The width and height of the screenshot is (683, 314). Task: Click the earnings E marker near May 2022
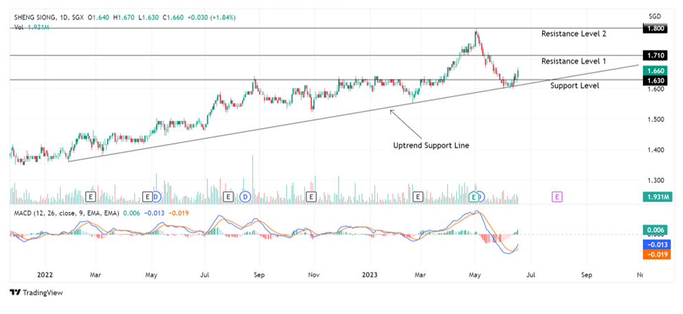point(147,197)
